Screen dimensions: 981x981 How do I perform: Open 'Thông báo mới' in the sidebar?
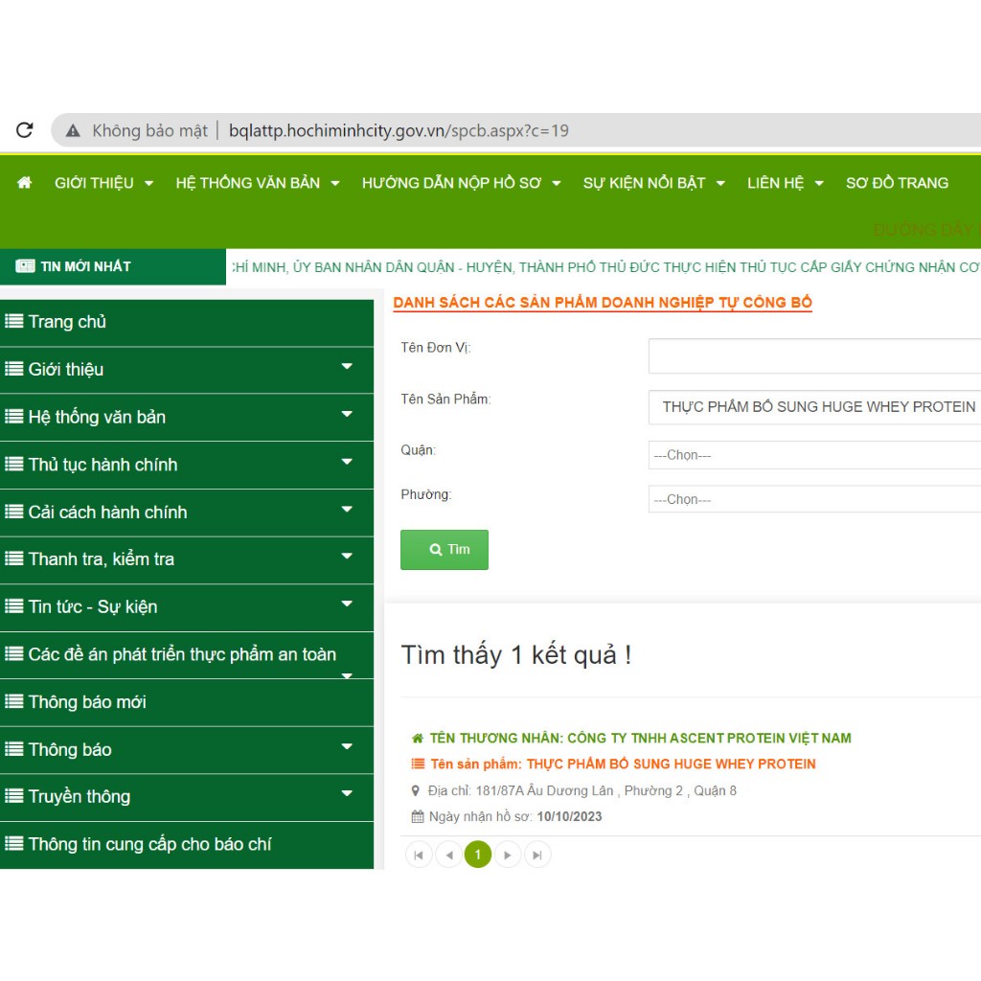pyautogui.click(x=187, y=702)
